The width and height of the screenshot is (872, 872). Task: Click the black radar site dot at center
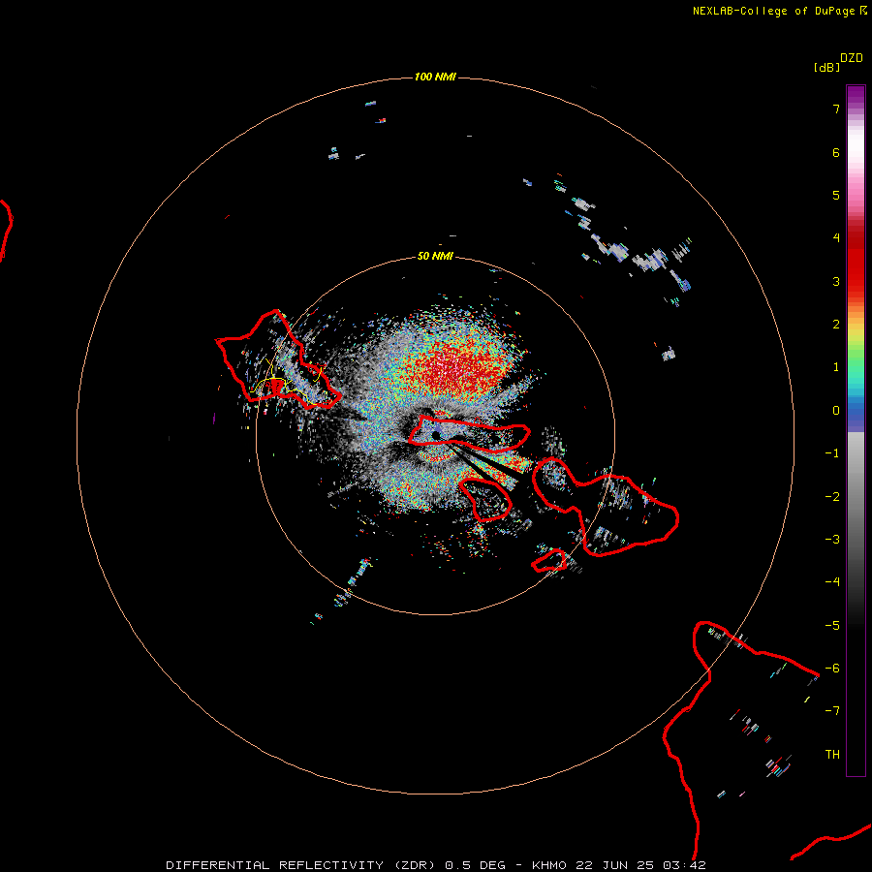[x=435, y=435]
